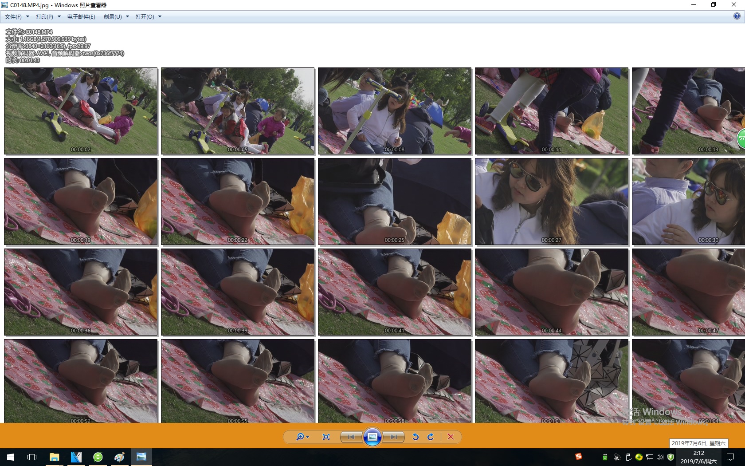The height and width of the screenshot is (466, 745).
Task: Open Task View from the taskbar
Action: click(32, 457)
